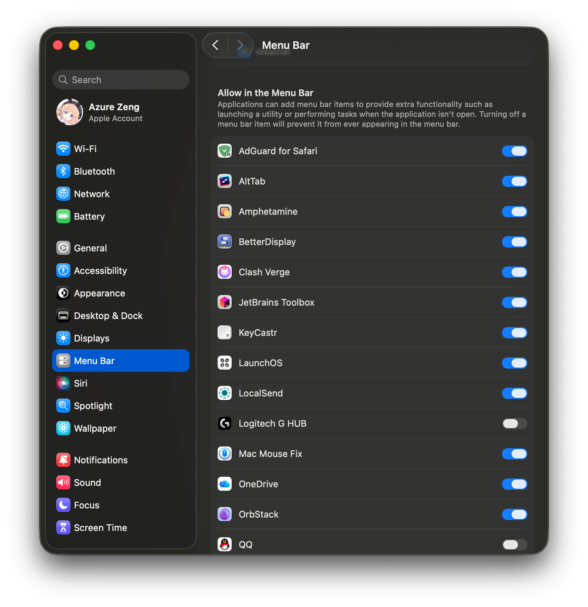Image resolution: width=588 pixels, height=607 pixels.
Task: Disable the OneDrive menu bar toggle
Action: pos(514,484)
